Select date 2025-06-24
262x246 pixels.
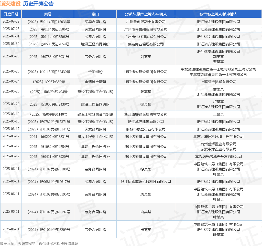tap(11, 81)
